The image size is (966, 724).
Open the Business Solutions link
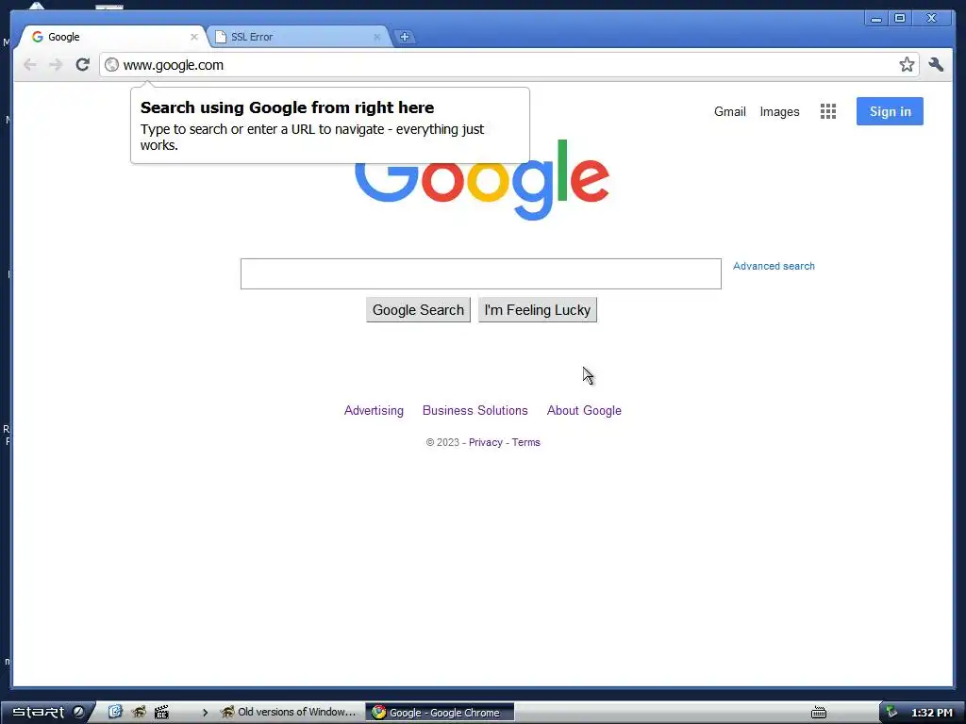click(475, 411)
